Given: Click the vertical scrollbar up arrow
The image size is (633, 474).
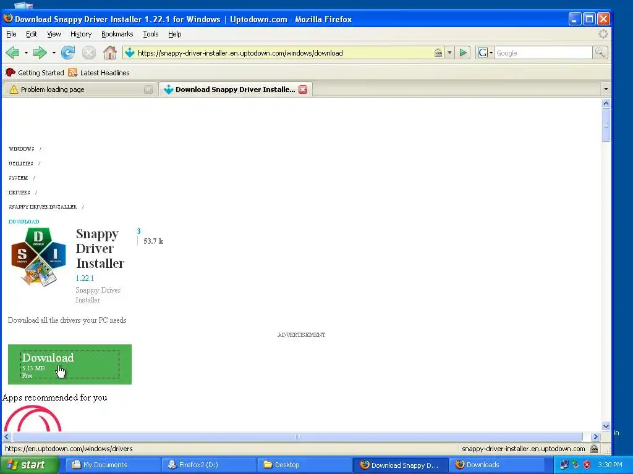Looking at the screenshot, I should [x=606, y=104].
